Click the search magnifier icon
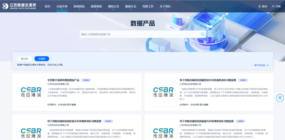Viewport: 285px width, 140px height. [x=203, y=34]
